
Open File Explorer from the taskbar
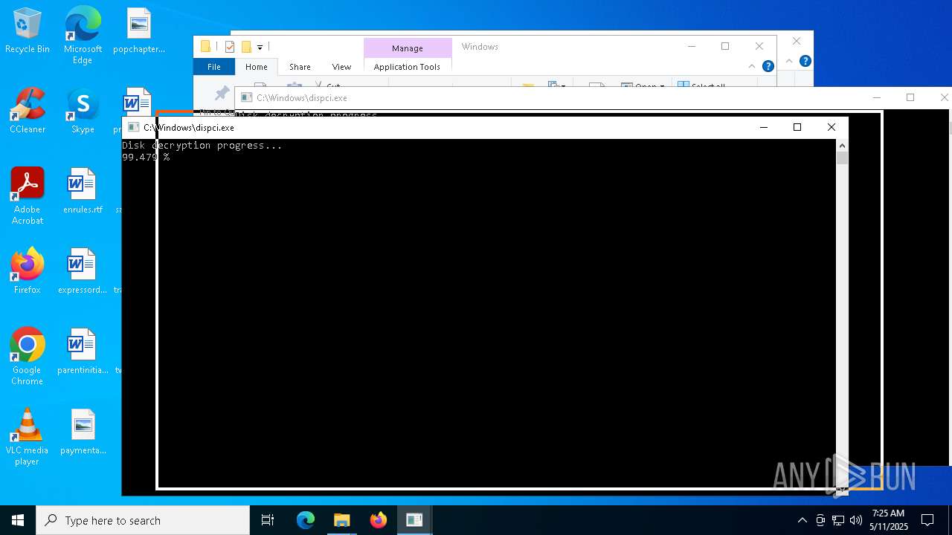342,520
